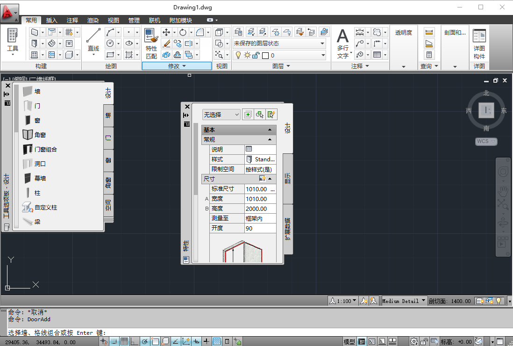Toggle the light bulb layer visibility icon

[238, 56]
